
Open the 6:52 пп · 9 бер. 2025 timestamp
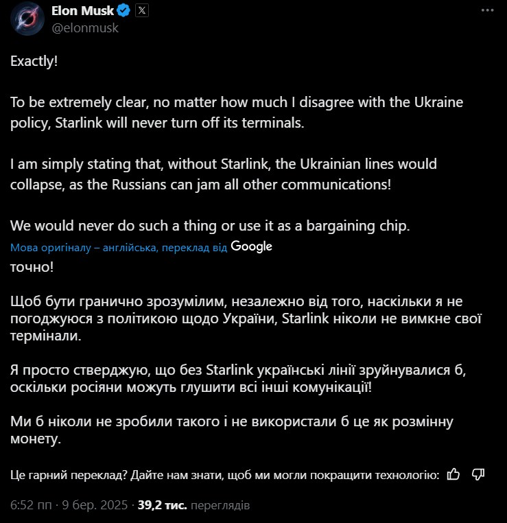69,505
